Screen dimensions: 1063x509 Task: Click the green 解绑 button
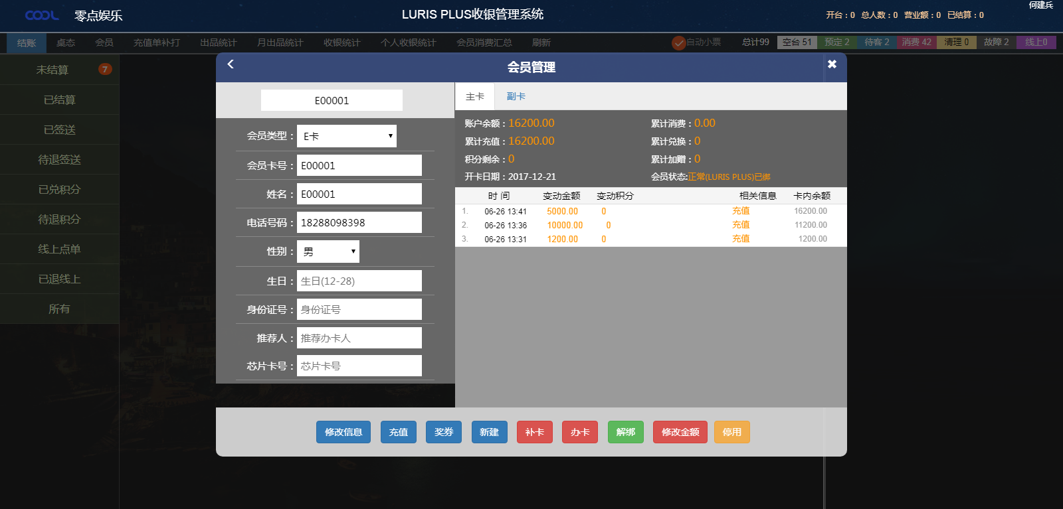click(625, 432)
